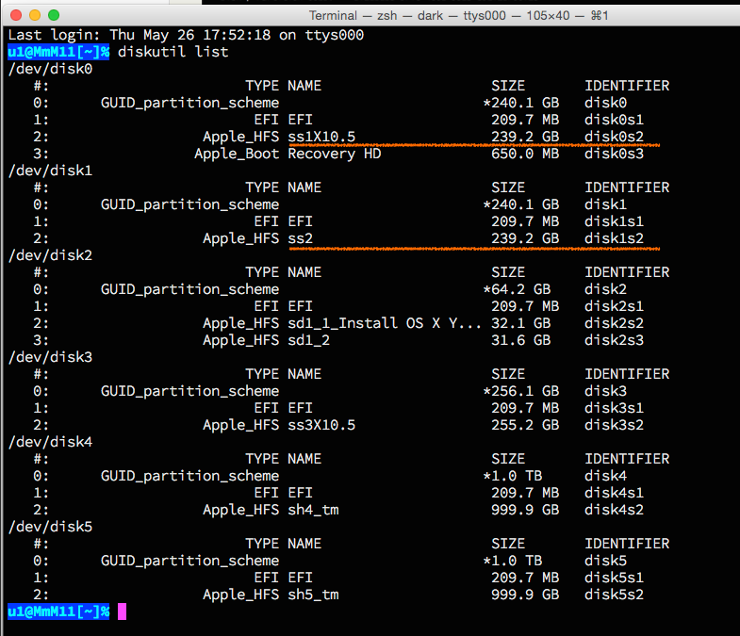
Task: Click the 'Last login' line
Action: (186, 35)
